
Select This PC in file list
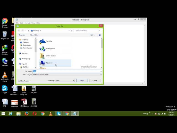pos(55,63)
